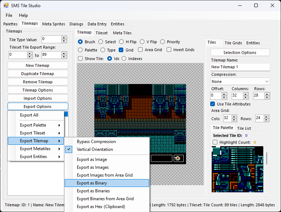Select the Ids radio button
The height and width of the screenshot is (212, 281).
[x=109, y=59]
